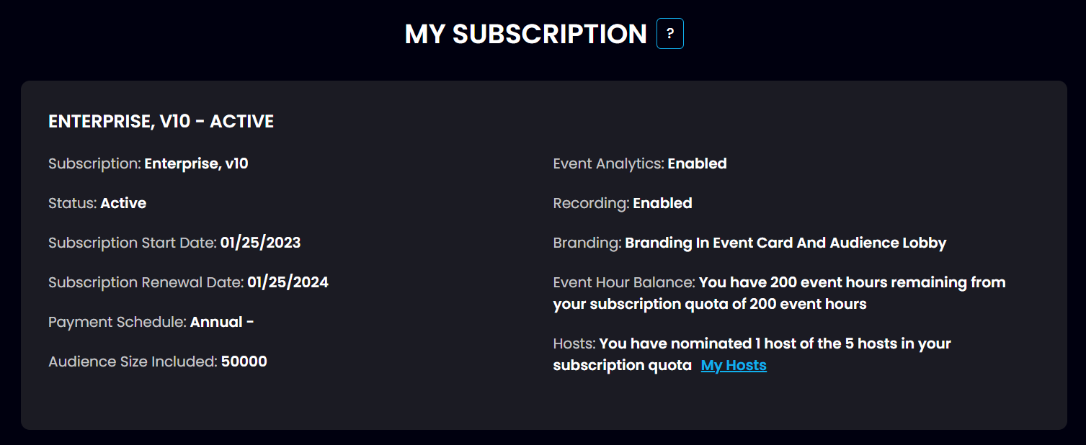Click the Hosts label

[574, 343]
